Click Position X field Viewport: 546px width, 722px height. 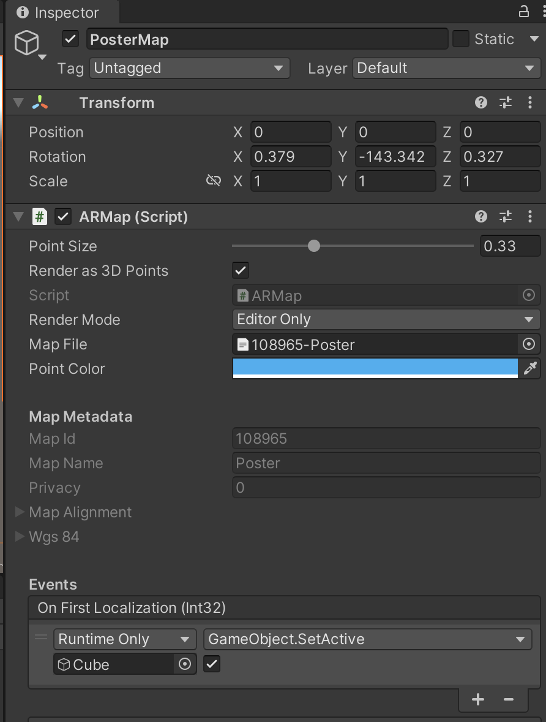pos(291,132)
